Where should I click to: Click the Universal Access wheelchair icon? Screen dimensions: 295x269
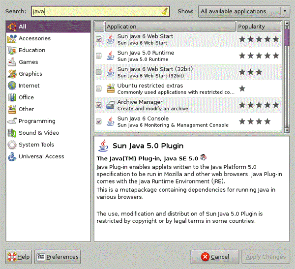coord(12,156)
